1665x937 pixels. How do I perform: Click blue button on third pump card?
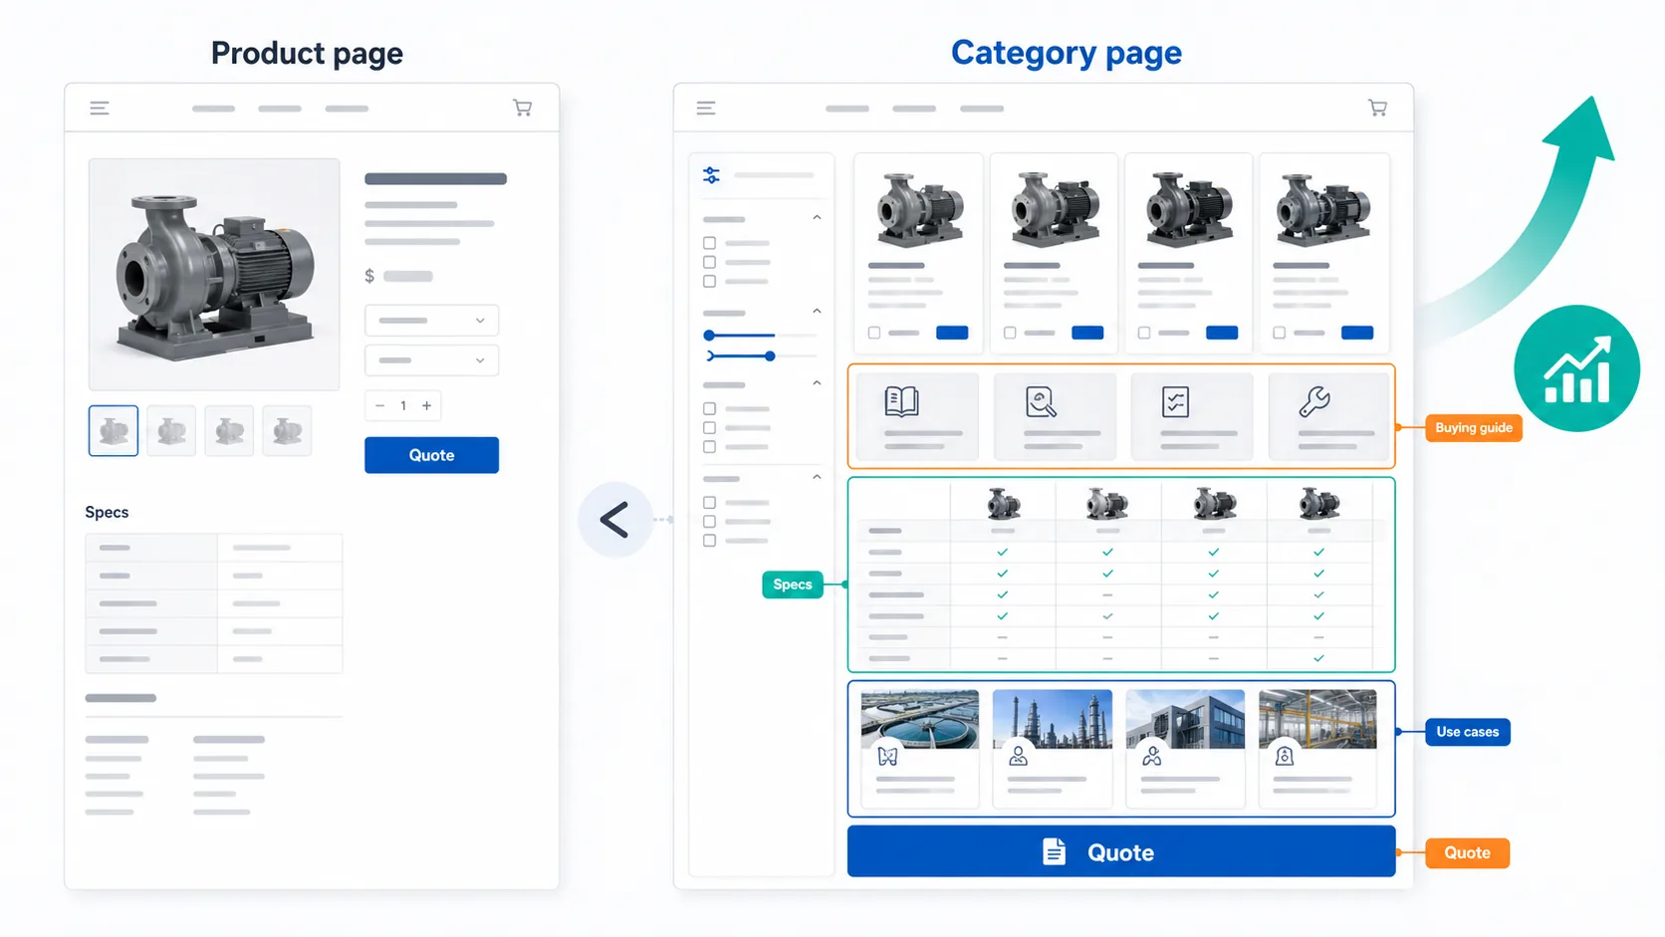point(1222,333)
